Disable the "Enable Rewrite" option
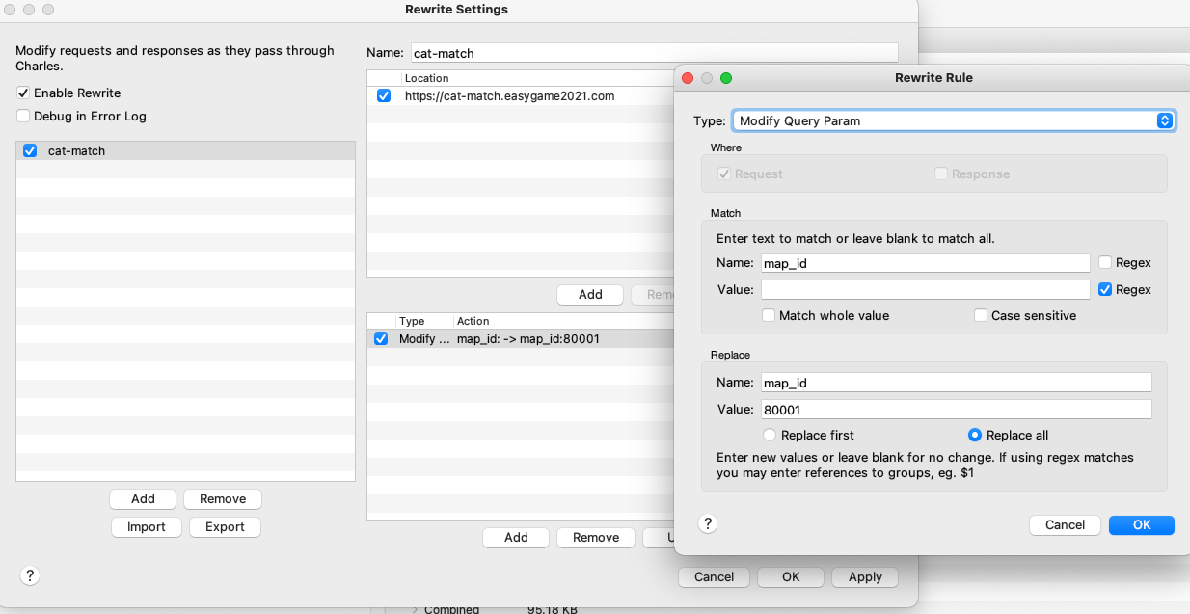The width and height of the screenshot is (1190, 614). click(x=22, y=93)
